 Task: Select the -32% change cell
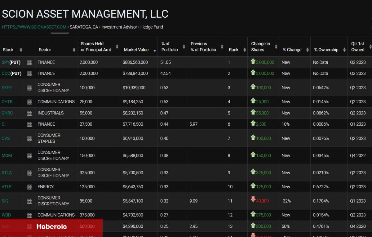[x=286, y=201]
